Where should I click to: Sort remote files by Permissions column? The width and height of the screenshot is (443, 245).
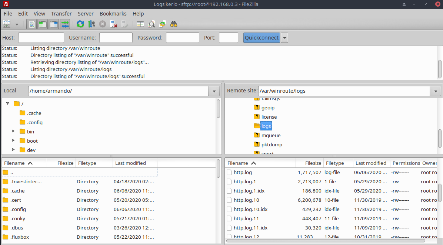pyautogui.click(x=406, y=163)
